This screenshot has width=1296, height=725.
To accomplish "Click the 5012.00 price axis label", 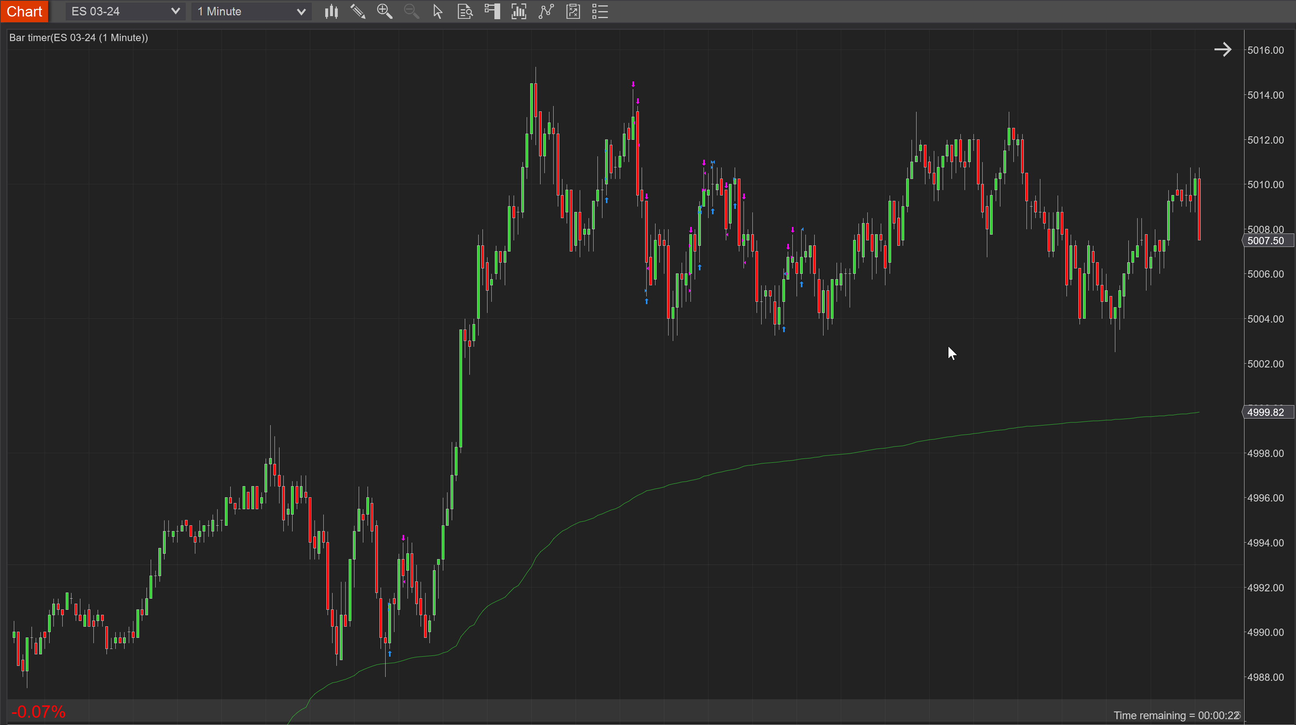I will 1266,140.
